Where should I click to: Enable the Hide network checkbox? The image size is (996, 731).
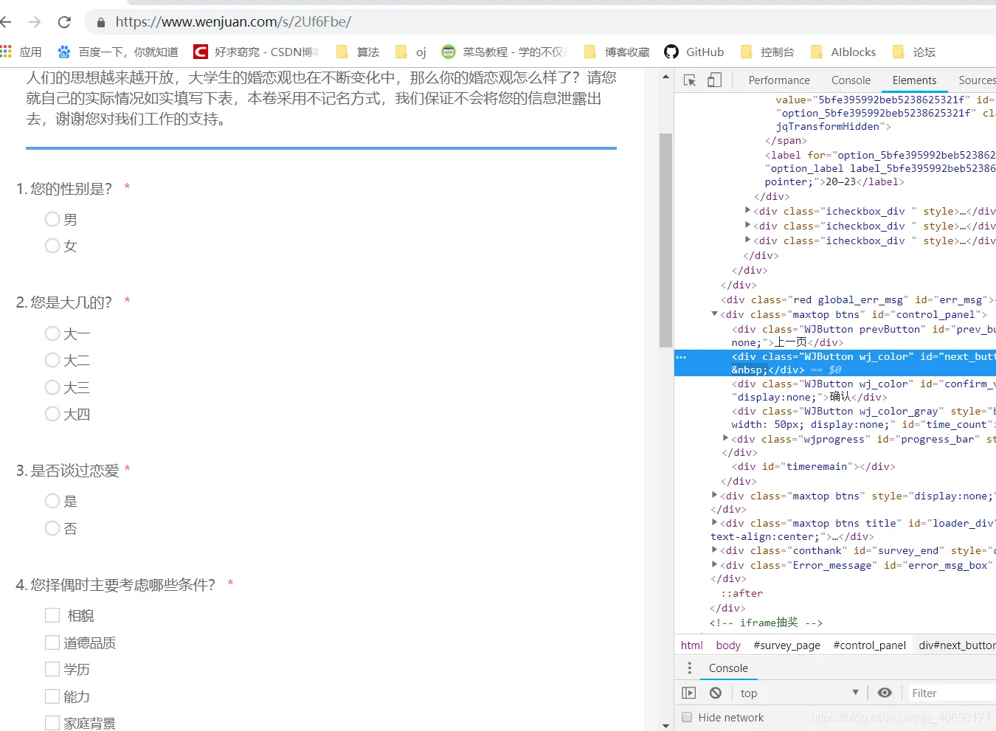coord(687,717)
